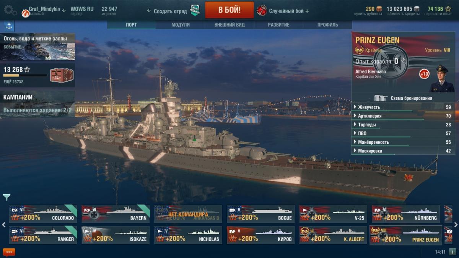This screenshot has width=459, height=258.
Task: Expand the Маскировка parameter row
Action: pos(403,151)
